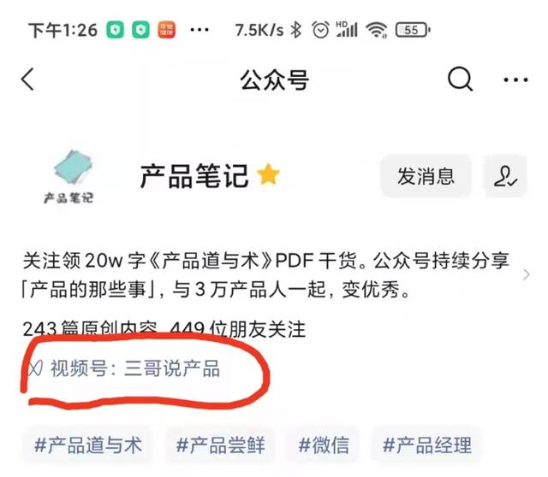Open search with the magnifier icon
Viewport: 548px width, 477px height.
tap(460, 79)
